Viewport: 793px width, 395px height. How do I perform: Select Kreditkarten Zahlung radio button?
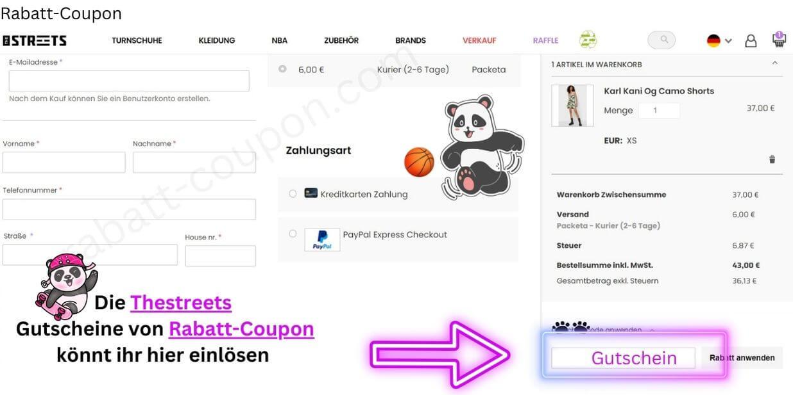point(293,193)
